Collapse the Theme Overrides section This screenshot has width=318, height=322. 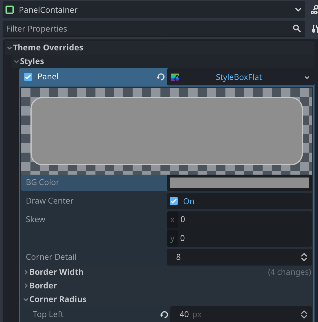pos(9,47)
